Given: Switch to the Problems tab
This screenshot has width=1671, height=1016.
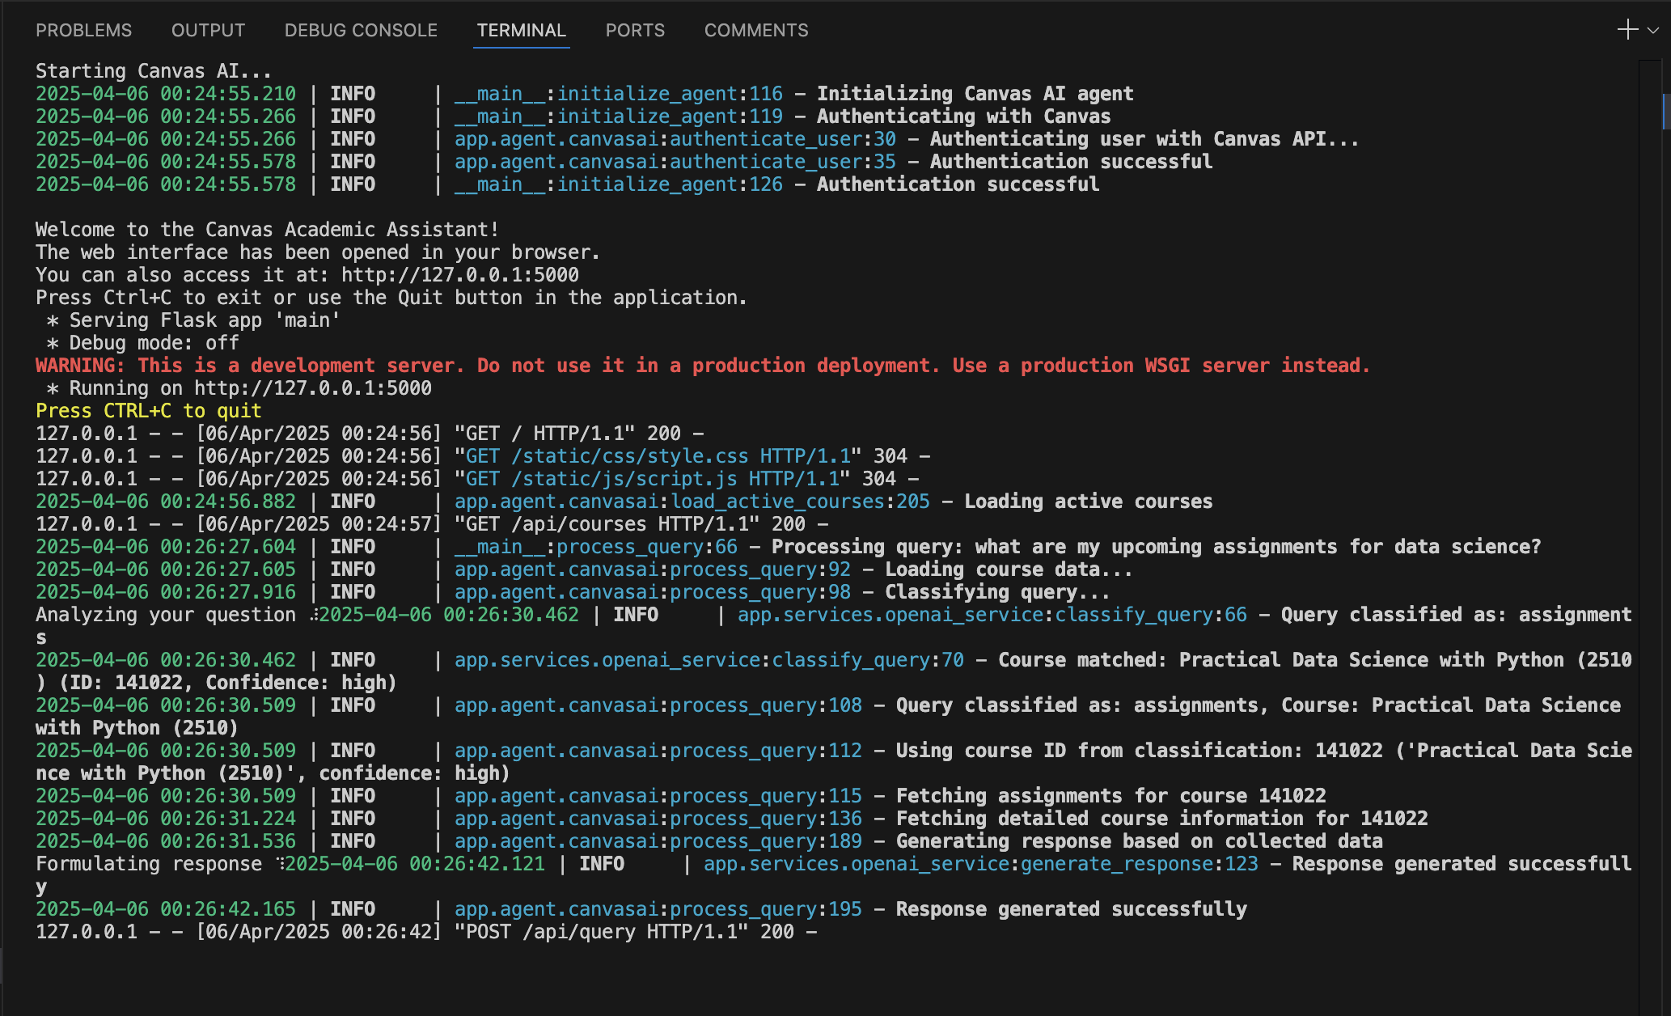Looking at the screenshot, I should click(x=83, y=30).
